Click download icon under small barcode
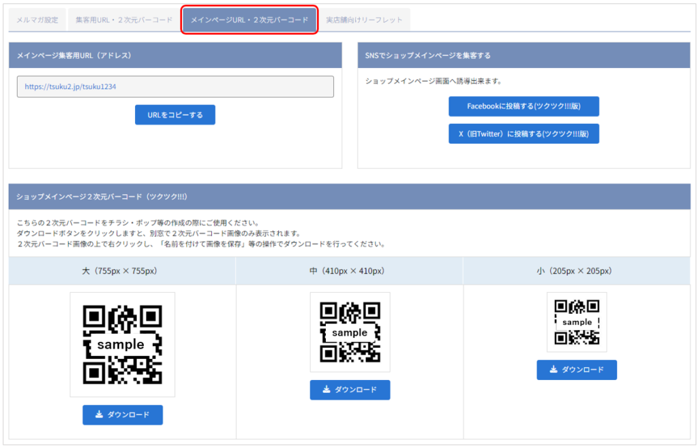 click(553, 369)
